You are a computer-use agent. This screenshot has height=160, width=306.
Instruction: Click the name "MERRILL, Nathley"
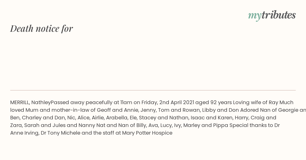30,102
